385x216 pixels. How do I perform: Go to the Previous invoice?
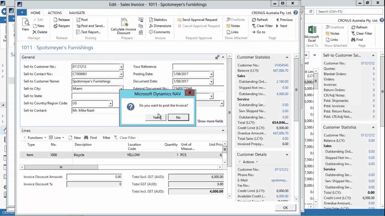pyautogui.click(x=284, y=20)
